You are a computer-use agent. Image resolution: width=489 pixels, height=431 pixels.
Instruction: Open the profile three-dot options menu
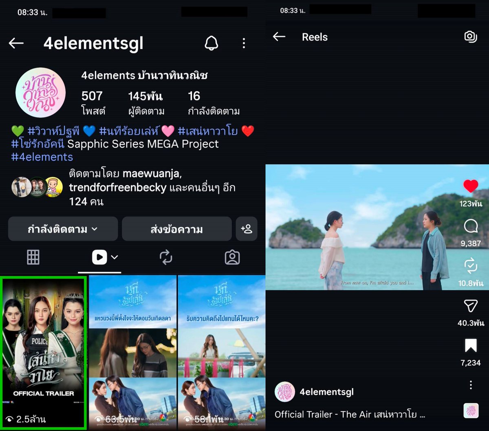coord(244,43)
